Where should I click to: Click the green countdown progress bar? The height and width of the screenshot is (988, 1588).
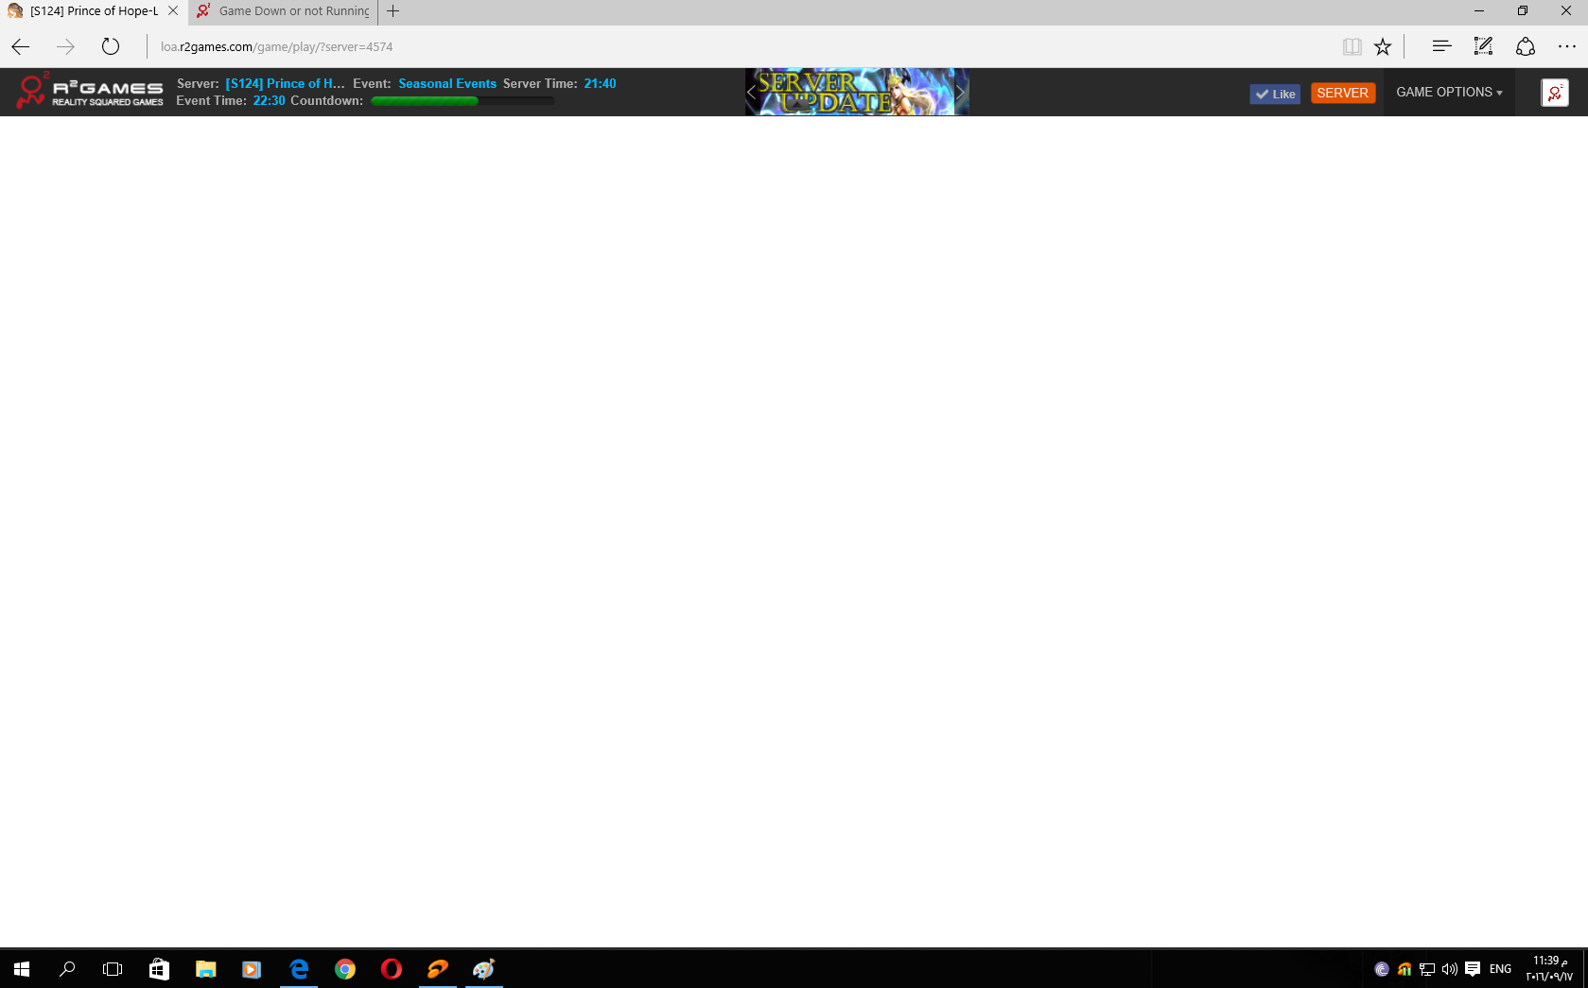[x=462, y=101]
